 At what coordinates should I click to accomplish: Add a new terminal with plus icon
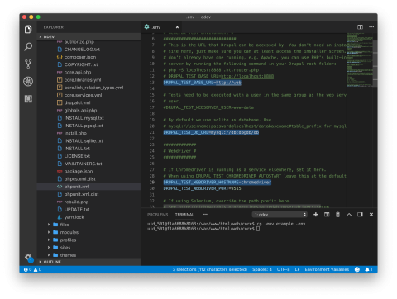tap(316, 215)
